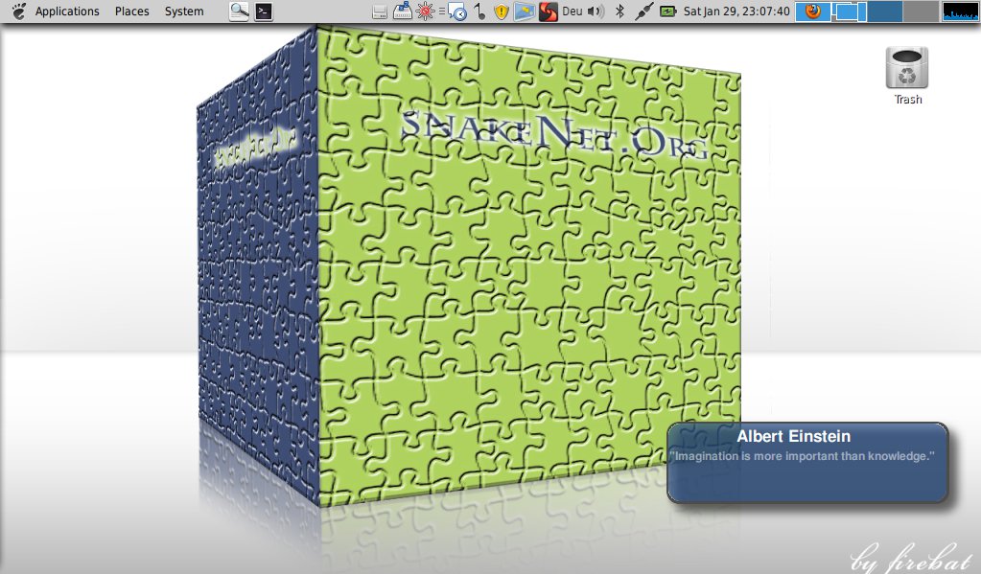Image resolution: width=981 pixels, height=574 pixels.
Task: Open the clock showing Sat Jan 29
Action: 736,11
